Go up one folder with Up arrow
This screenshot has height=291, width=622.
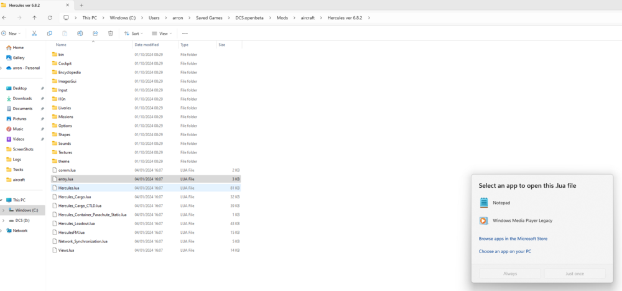[34, 18]
